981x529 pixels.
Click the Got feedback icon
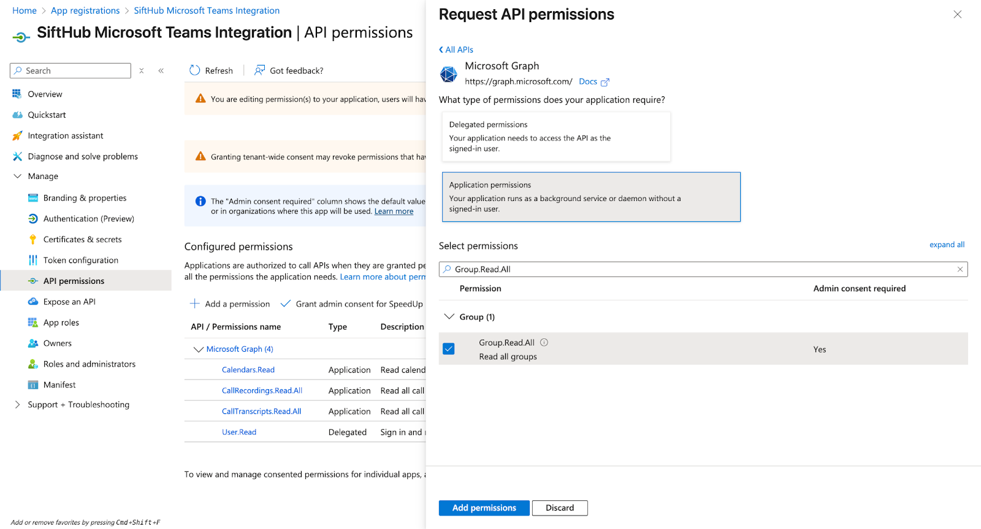260,70
